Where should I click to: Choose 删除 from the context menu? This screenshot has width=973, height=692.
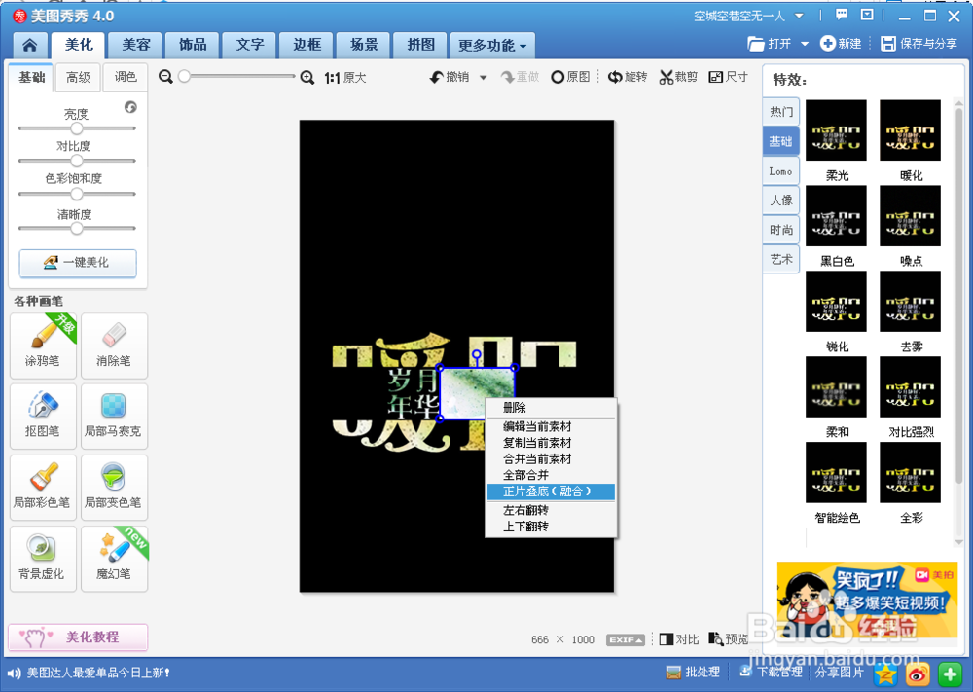point(551,408)
